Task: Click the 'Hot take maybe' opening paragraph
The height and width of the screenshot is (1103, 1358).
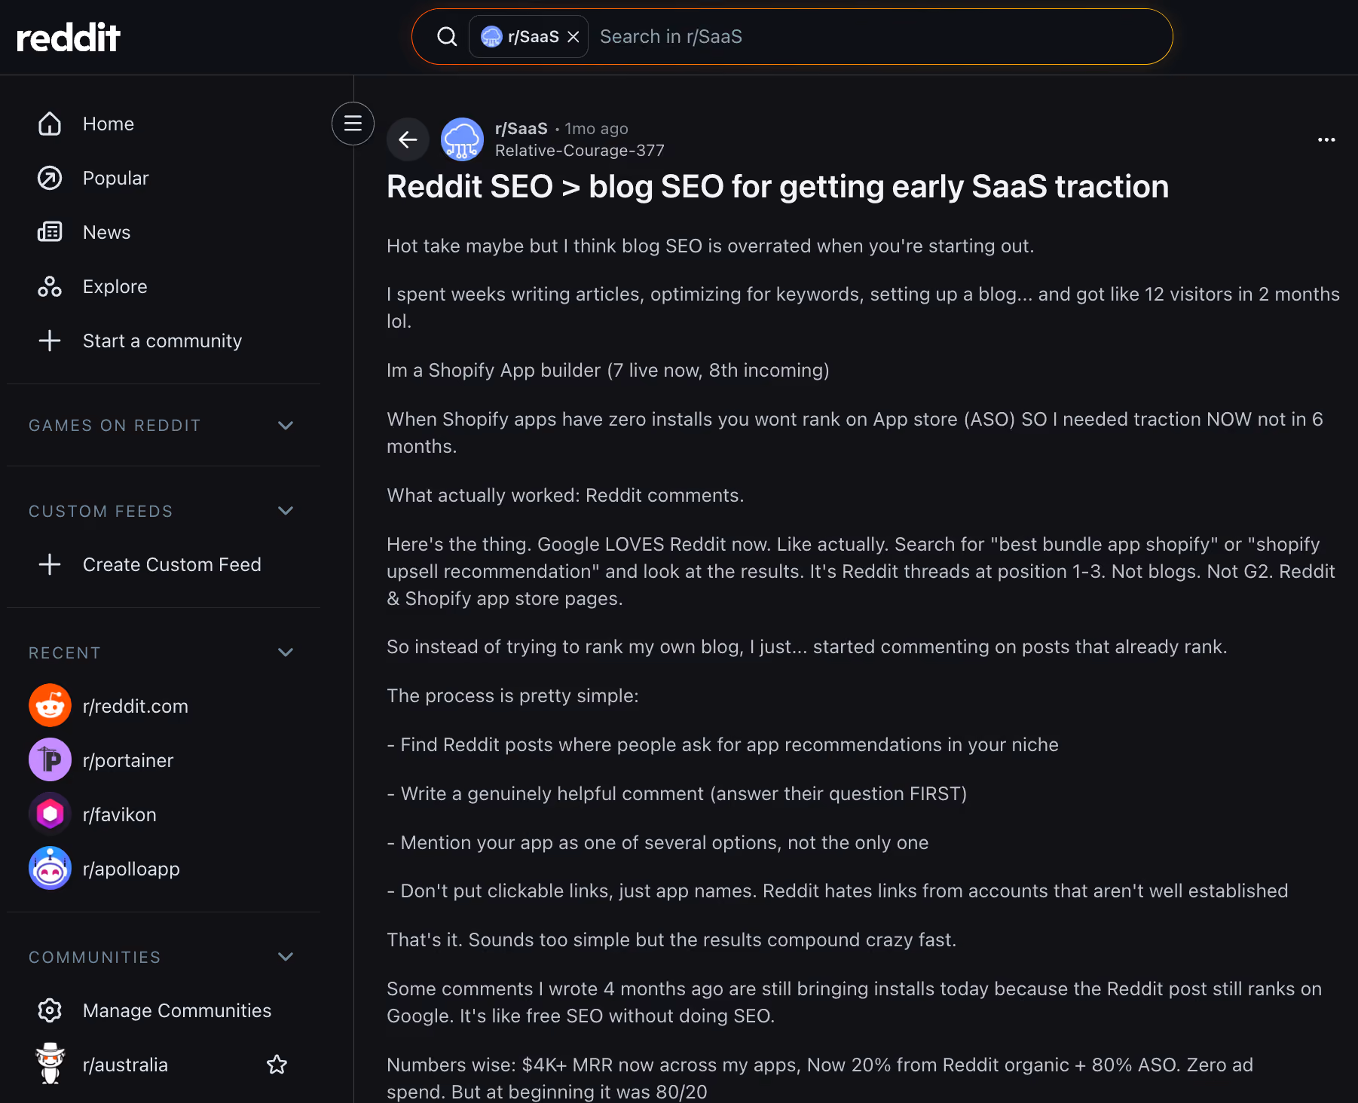Action: (x=711, y=246)
